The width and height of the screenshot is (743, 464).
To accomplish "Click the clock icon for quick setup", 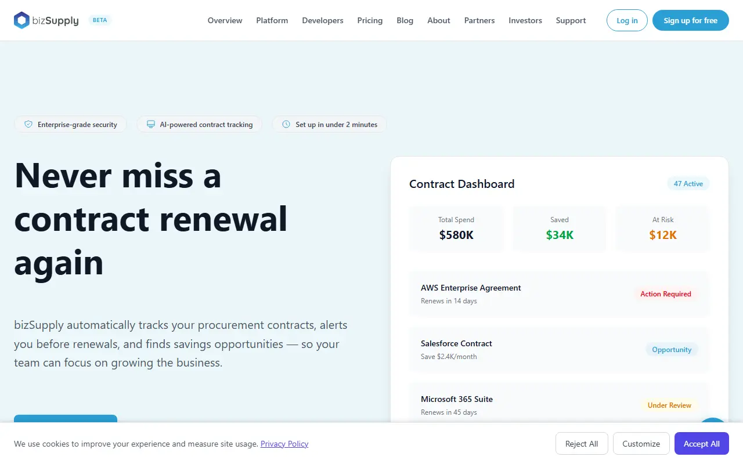I will pyautogui.click(x=286, y=124).
